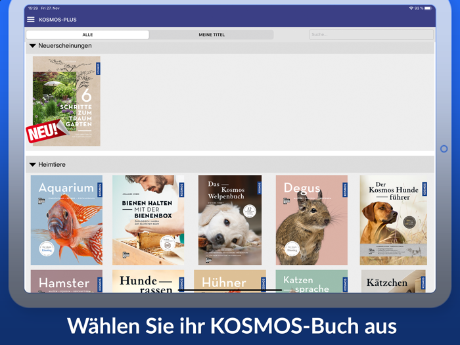Open the Hamster book cover
Image resolution: width=460 pixels, height=345 pixels.
pos(66,281)
